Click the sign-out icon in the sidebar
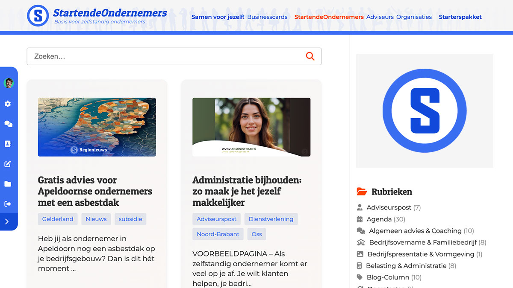The image size is (513, 288). tap(8, 204)
